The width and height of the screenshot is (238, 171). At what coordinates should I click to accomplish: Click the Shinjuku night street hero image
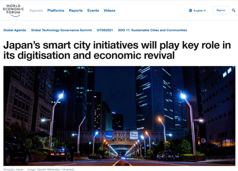(119, 116)
